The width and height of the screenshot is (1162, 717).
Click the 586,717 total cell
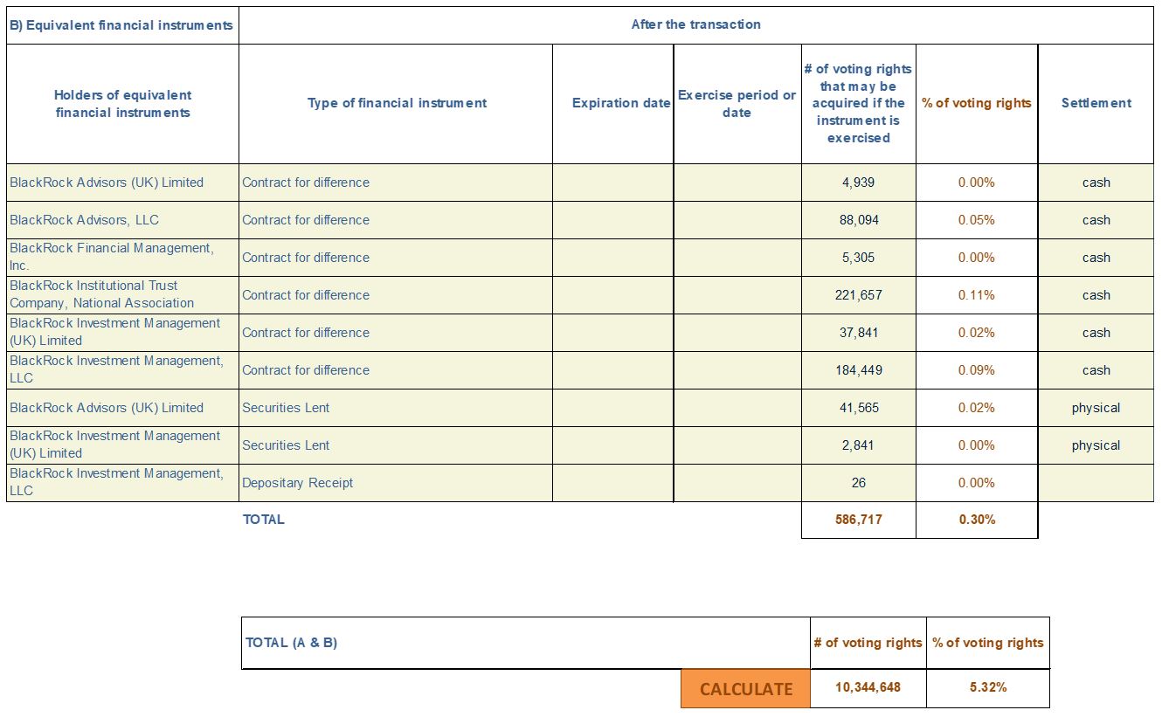coord(859,520)
